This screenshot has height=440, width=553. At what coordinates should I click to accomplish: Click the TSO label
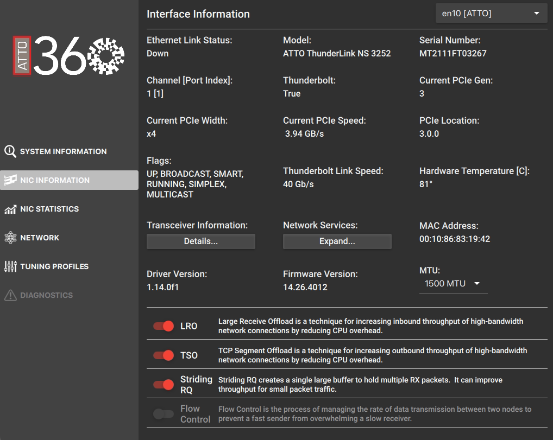click(x=188, y=355)
